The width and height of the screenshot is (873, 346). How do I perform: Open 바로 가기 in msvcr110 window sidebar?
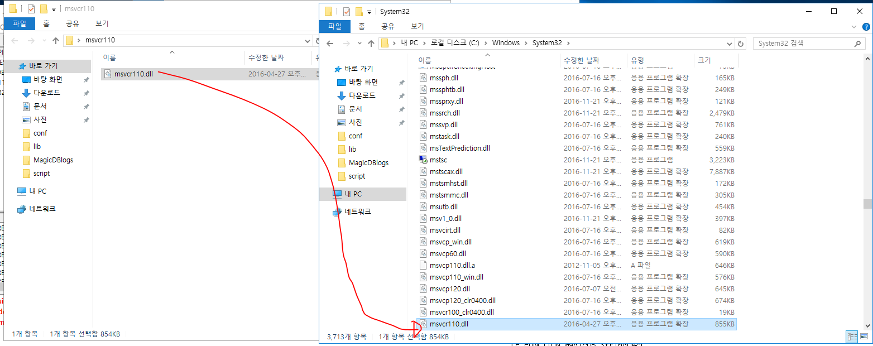tap(43, 66)
